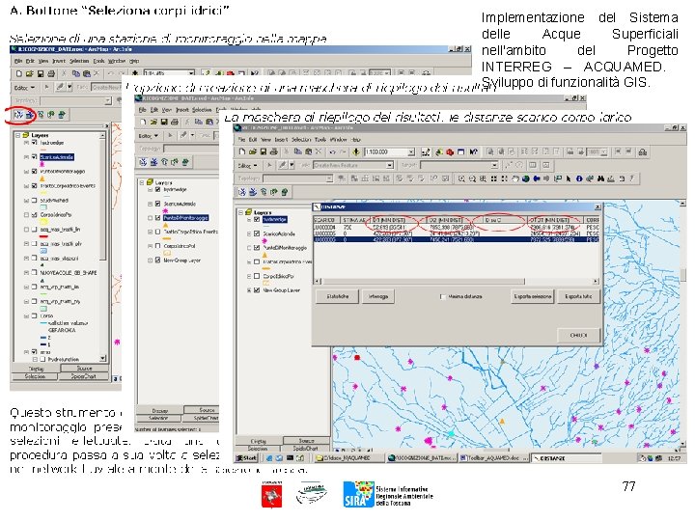
Task: Select highlighted third row in DISTANZE table
Action: (x=456, y=239)
